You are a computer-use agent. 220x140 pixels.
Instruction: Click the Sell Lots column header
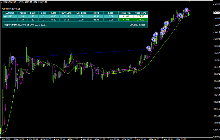tap(81, 13)
